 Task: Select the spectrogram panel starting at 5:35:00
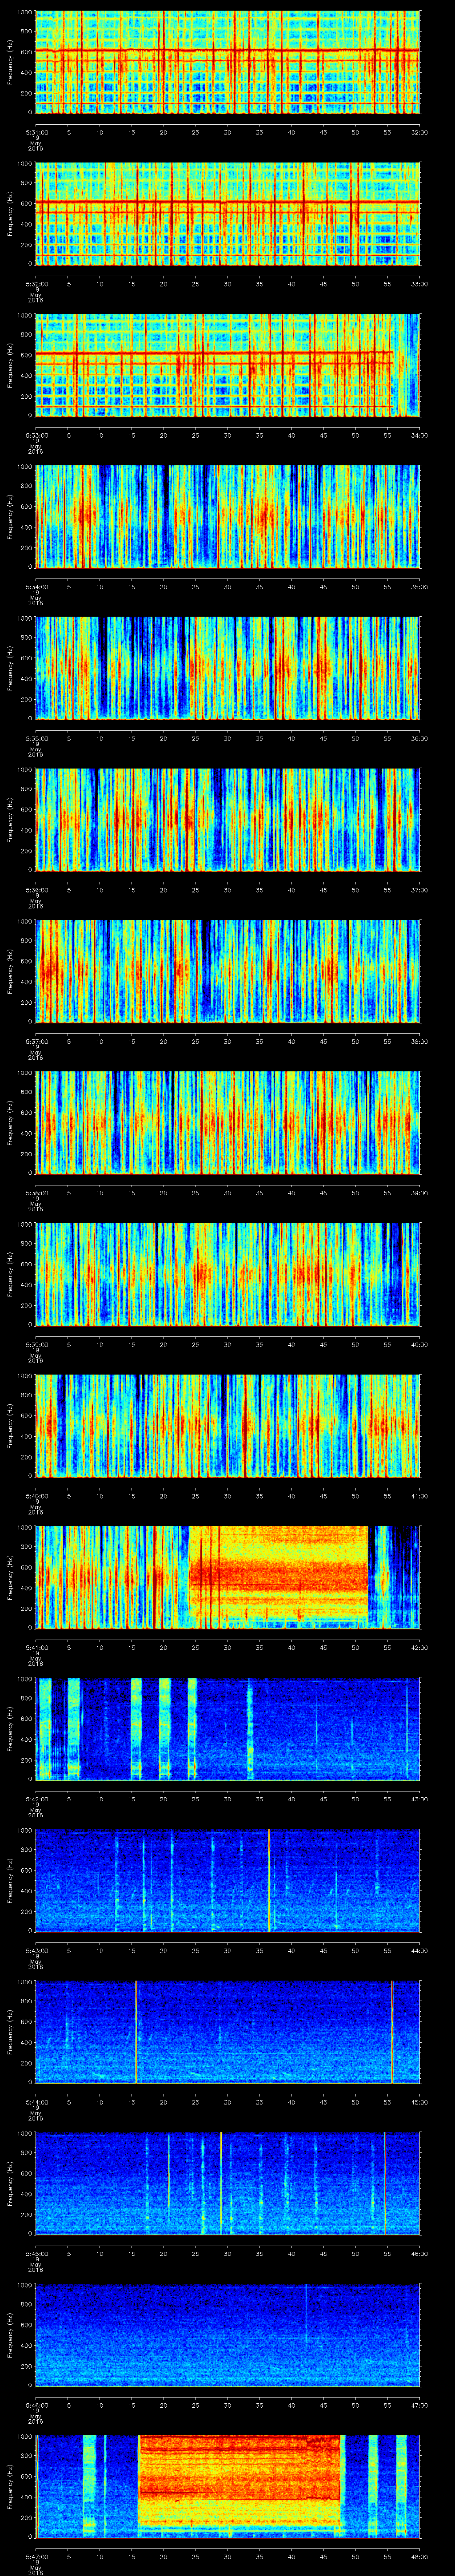click(227, 668)
